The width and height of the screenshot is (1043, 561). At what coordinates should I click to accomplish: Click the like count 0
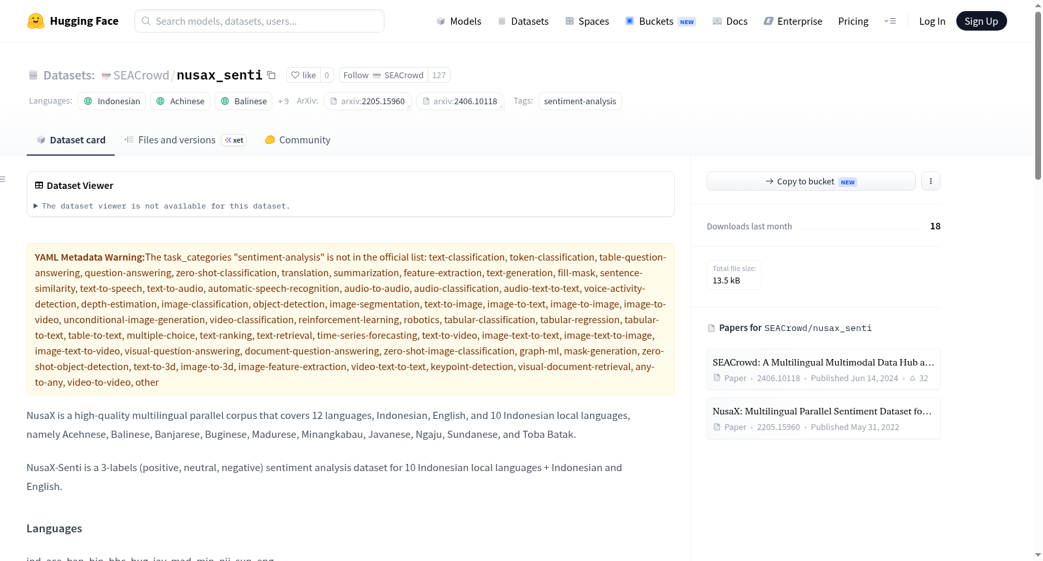(327, 75)
